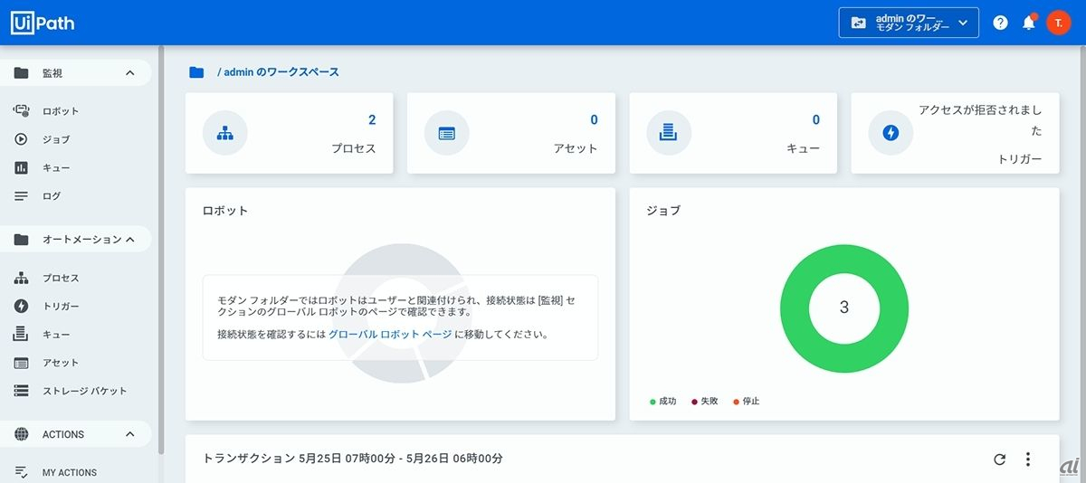Open アセット in the sidebar
The height and width of the screenshot is (483, 1086).
click(61, 363)
